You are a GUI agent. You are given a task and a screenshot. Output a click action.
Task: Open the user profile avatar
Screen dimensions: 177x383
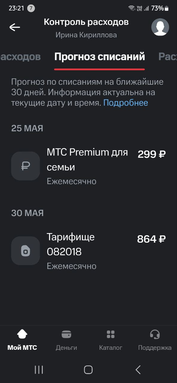pyautogui.click(x=160, y=27)
